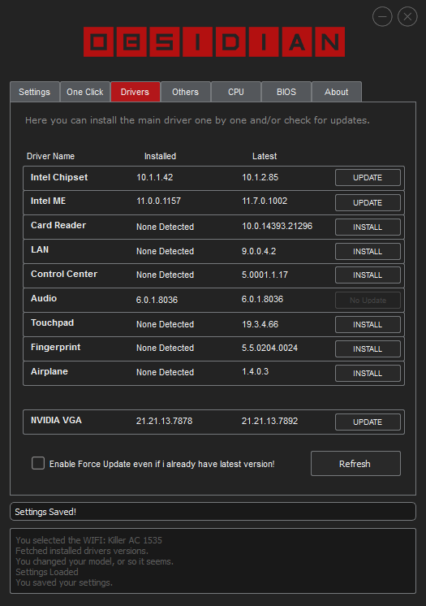The image size is (426, 606).
Task: Click latest version 1.4.0.3
Action: point(255,371)
